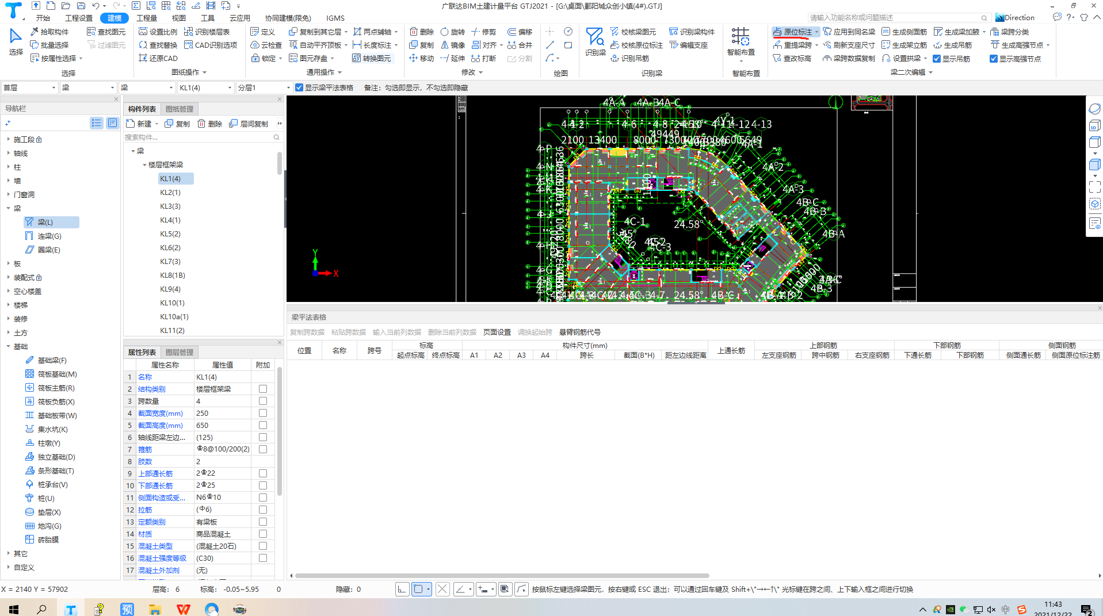
Task: Check 附加 box for 结构类别 row
Action: [x=263, y=389]
